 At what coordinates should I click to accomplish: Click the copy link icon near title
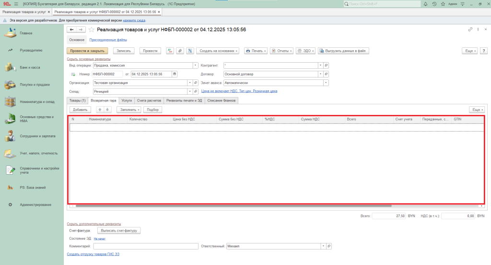[470, 30]
